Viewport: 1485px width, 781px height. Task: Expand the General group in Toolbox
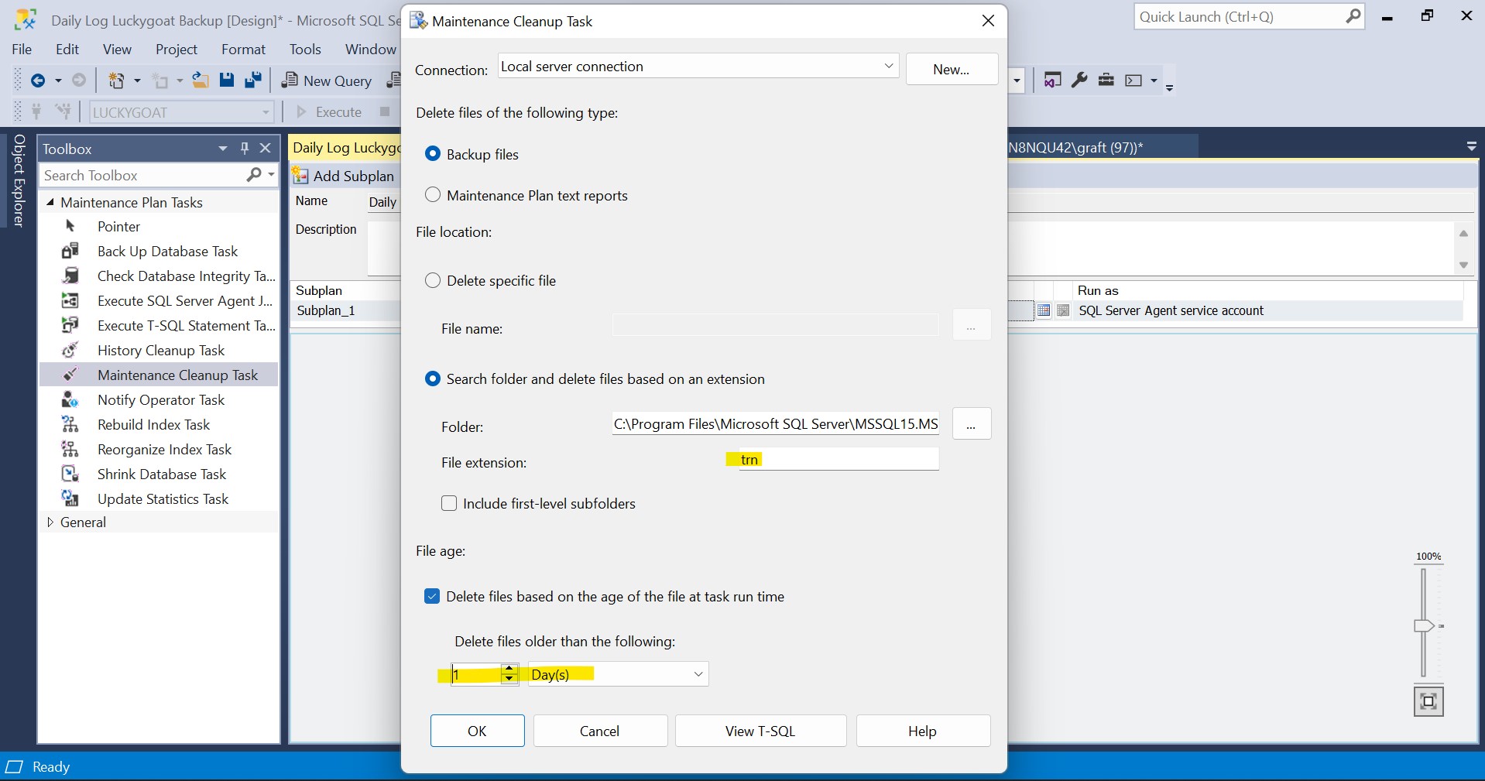pyautogui.click(x=50, y=522)
